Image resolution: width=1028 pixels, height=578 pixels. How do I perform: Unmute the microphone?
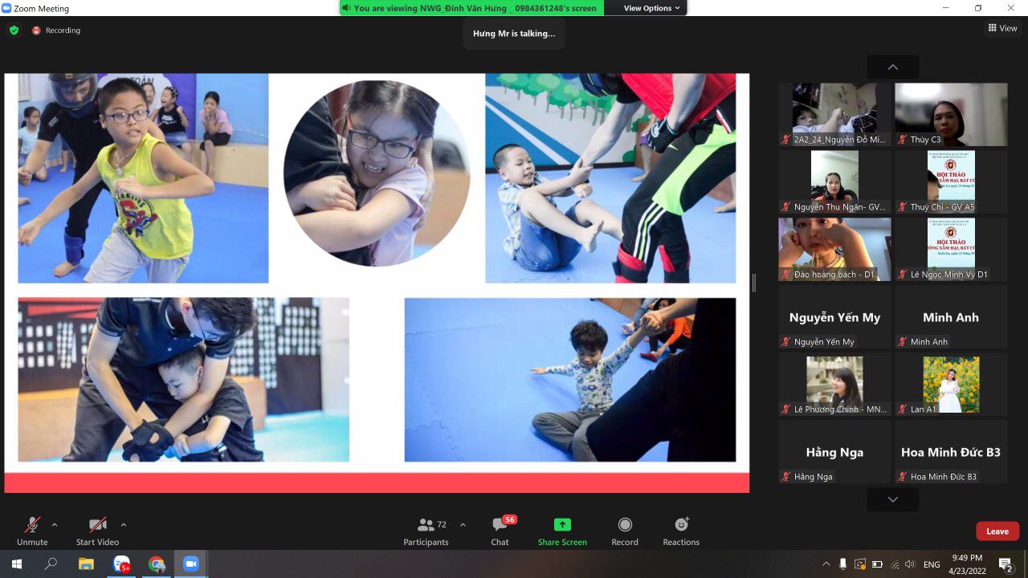32,531
